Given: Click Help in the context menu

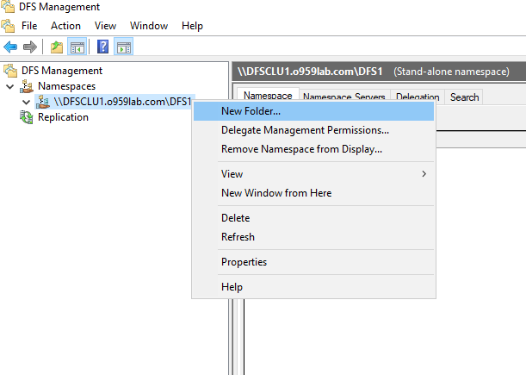Looking at the screenshot, I should (x=313, y=287).
